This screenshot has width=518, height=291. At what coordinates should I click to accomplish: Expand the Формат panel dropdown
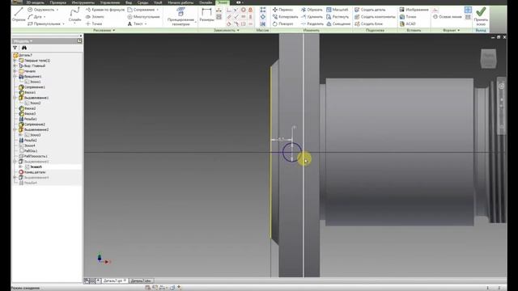[451, 31]
